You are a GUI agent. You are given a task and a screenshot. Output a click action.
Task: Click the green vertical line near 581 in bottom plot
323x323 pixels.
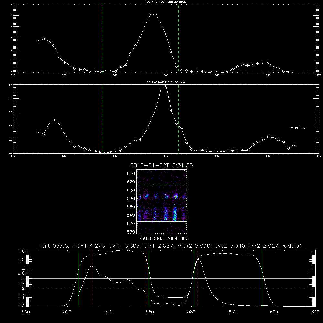tap(194, 278)
